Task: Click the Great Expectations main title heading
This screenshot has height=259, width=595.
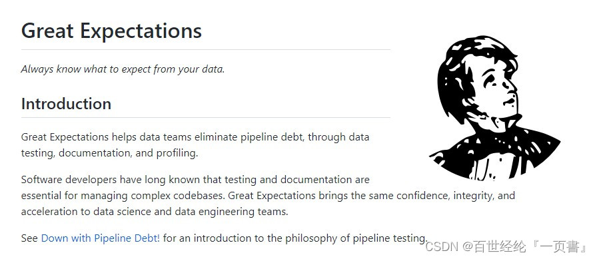Action: click(x=111, y=31)
